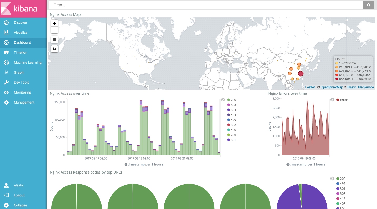
Task: Click the Dev Tools wrench icon
Action: pyautogui.click(x=6, y=82)
